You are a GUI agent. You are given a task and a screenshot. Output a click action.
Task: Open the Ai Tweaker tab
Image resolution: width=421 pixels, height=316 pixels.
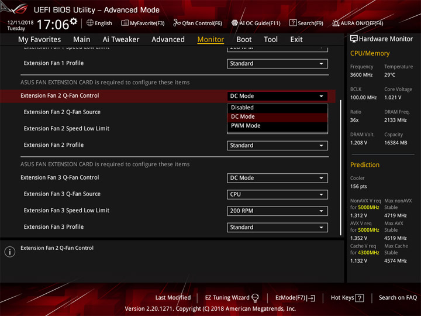[121, 40]
